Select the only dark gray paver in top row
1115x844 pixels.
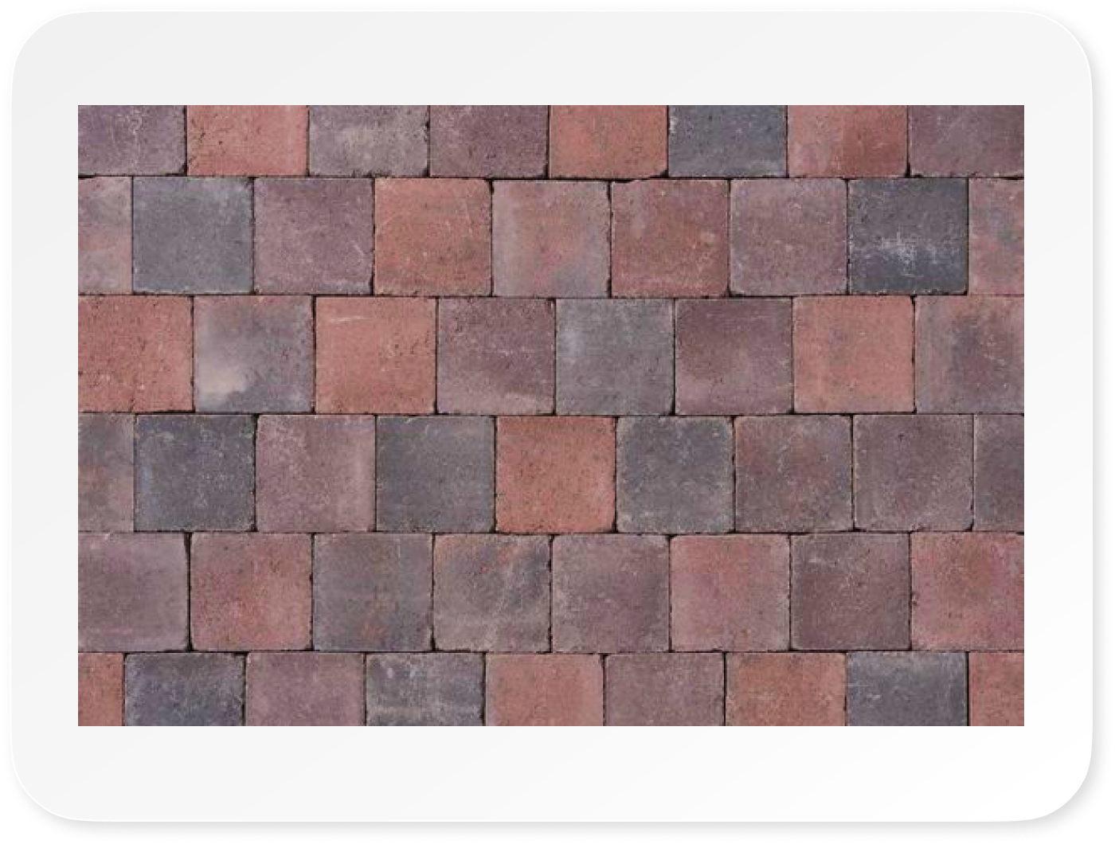pos(726,141)
